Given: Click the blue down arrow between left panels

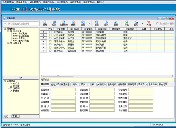Looking at the screenshot, I should (x=21, y=78).
